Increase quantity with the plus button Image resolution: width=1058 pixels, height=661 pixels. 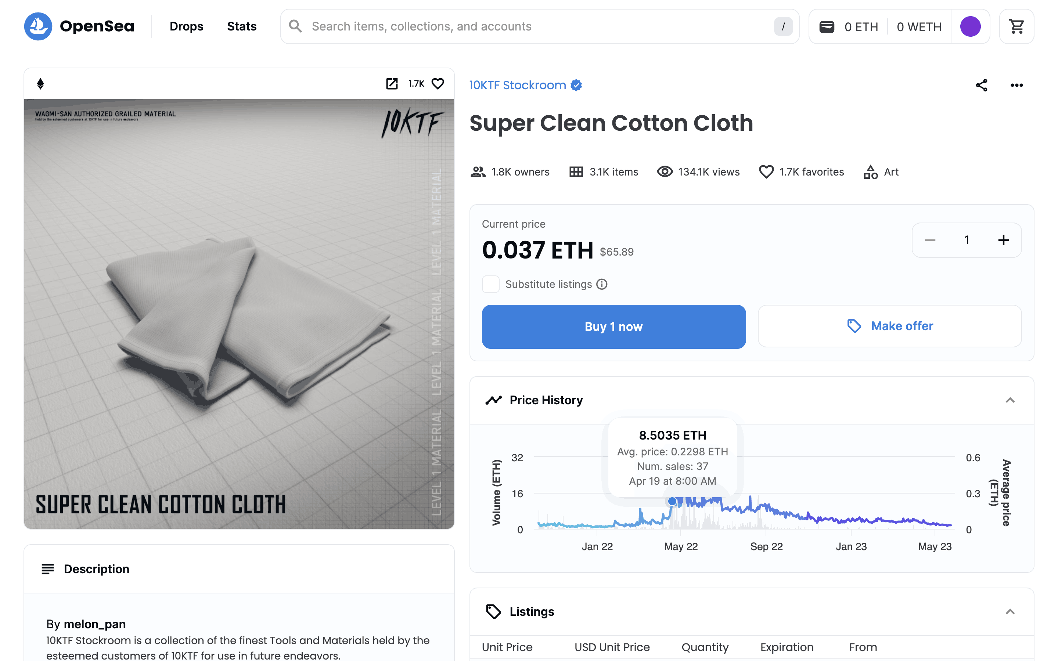pyautogui.click(x=1003, y=240)
